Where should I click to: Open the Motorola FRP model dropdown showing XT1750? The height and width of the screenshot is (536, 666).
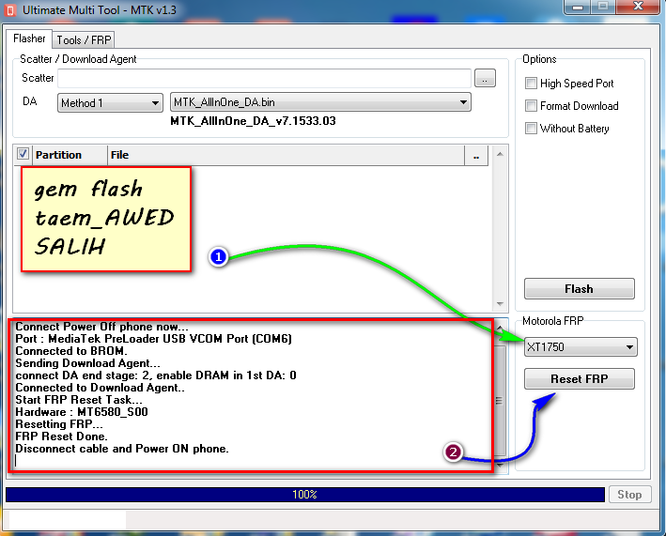pos(581,347)
